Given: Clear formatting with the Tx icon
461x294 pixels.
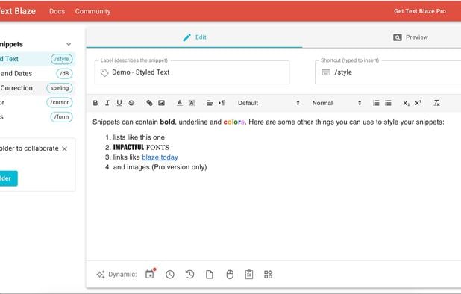Looking at the screenshot, I should (x=437, y=103).
